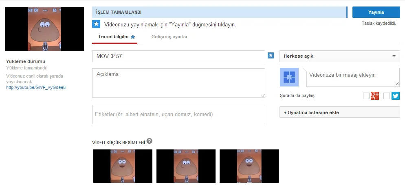This screenshot has height=188, width=405.
Task: Open help icon beside Video Küçük Resimleri
Action: [x=150, y=141]
